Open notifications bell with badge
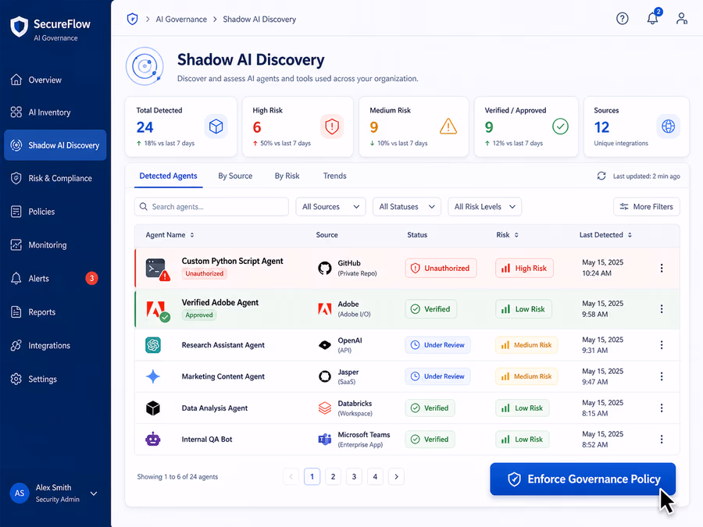 [653, 18]
